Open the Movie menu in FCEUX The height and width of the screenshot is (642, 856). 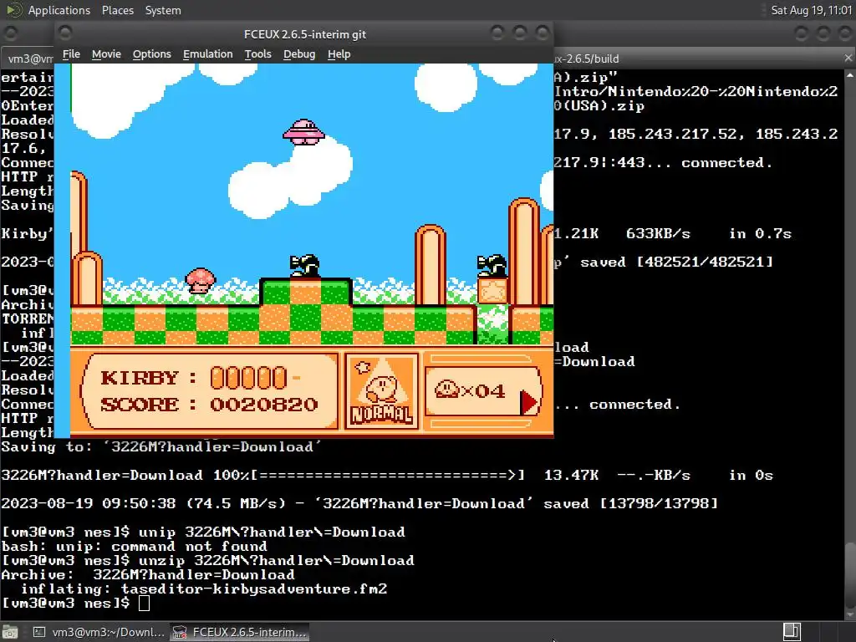point(106,54)
